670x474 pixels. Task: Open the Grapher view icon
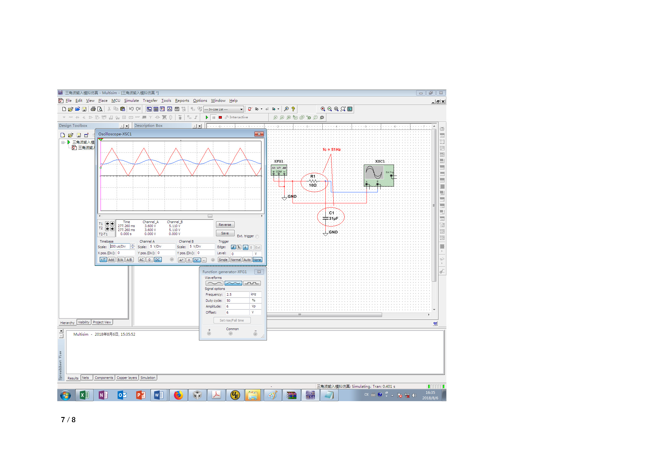(x=169, y=109)
